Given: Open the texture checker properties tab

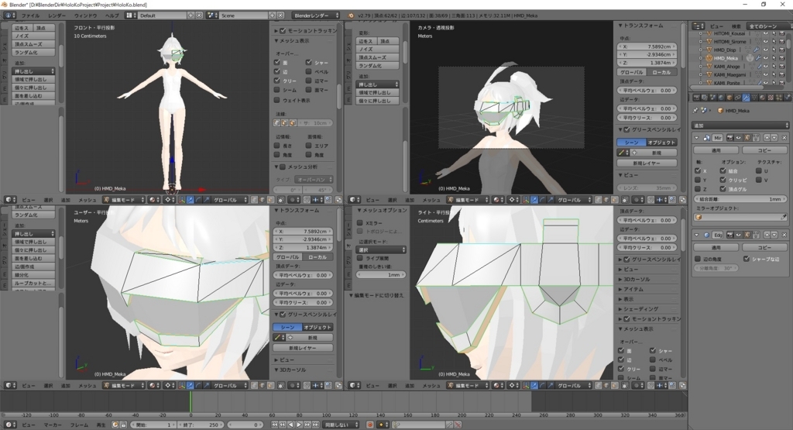Looking at the screenshot, I should pos(771,97).
